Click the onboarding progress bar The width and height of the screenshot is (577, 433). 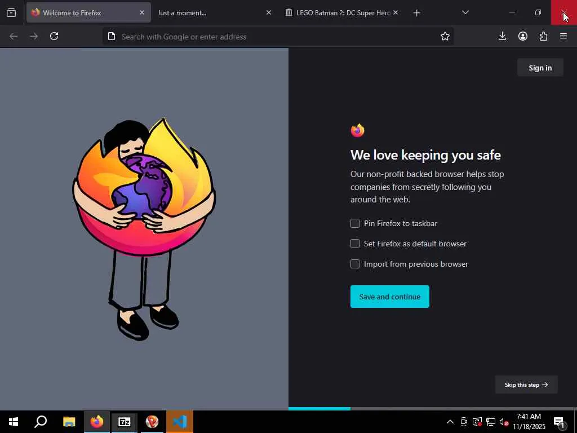pyautogui.click(x=433, y=409)
